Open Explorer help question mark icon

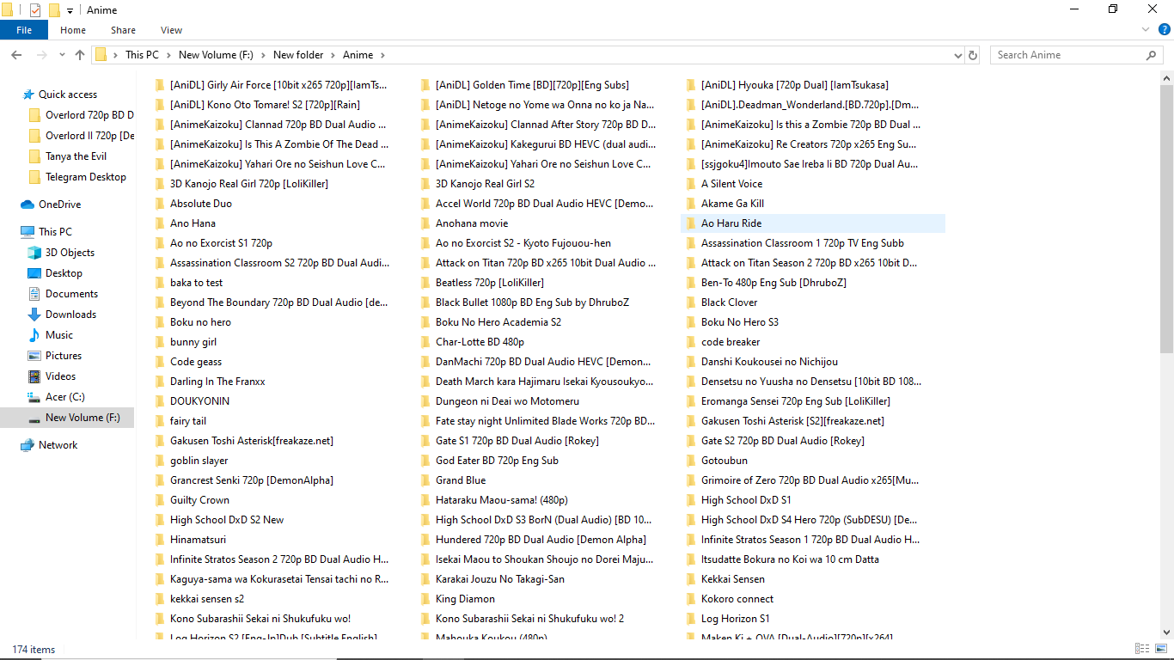[1165, 29]
